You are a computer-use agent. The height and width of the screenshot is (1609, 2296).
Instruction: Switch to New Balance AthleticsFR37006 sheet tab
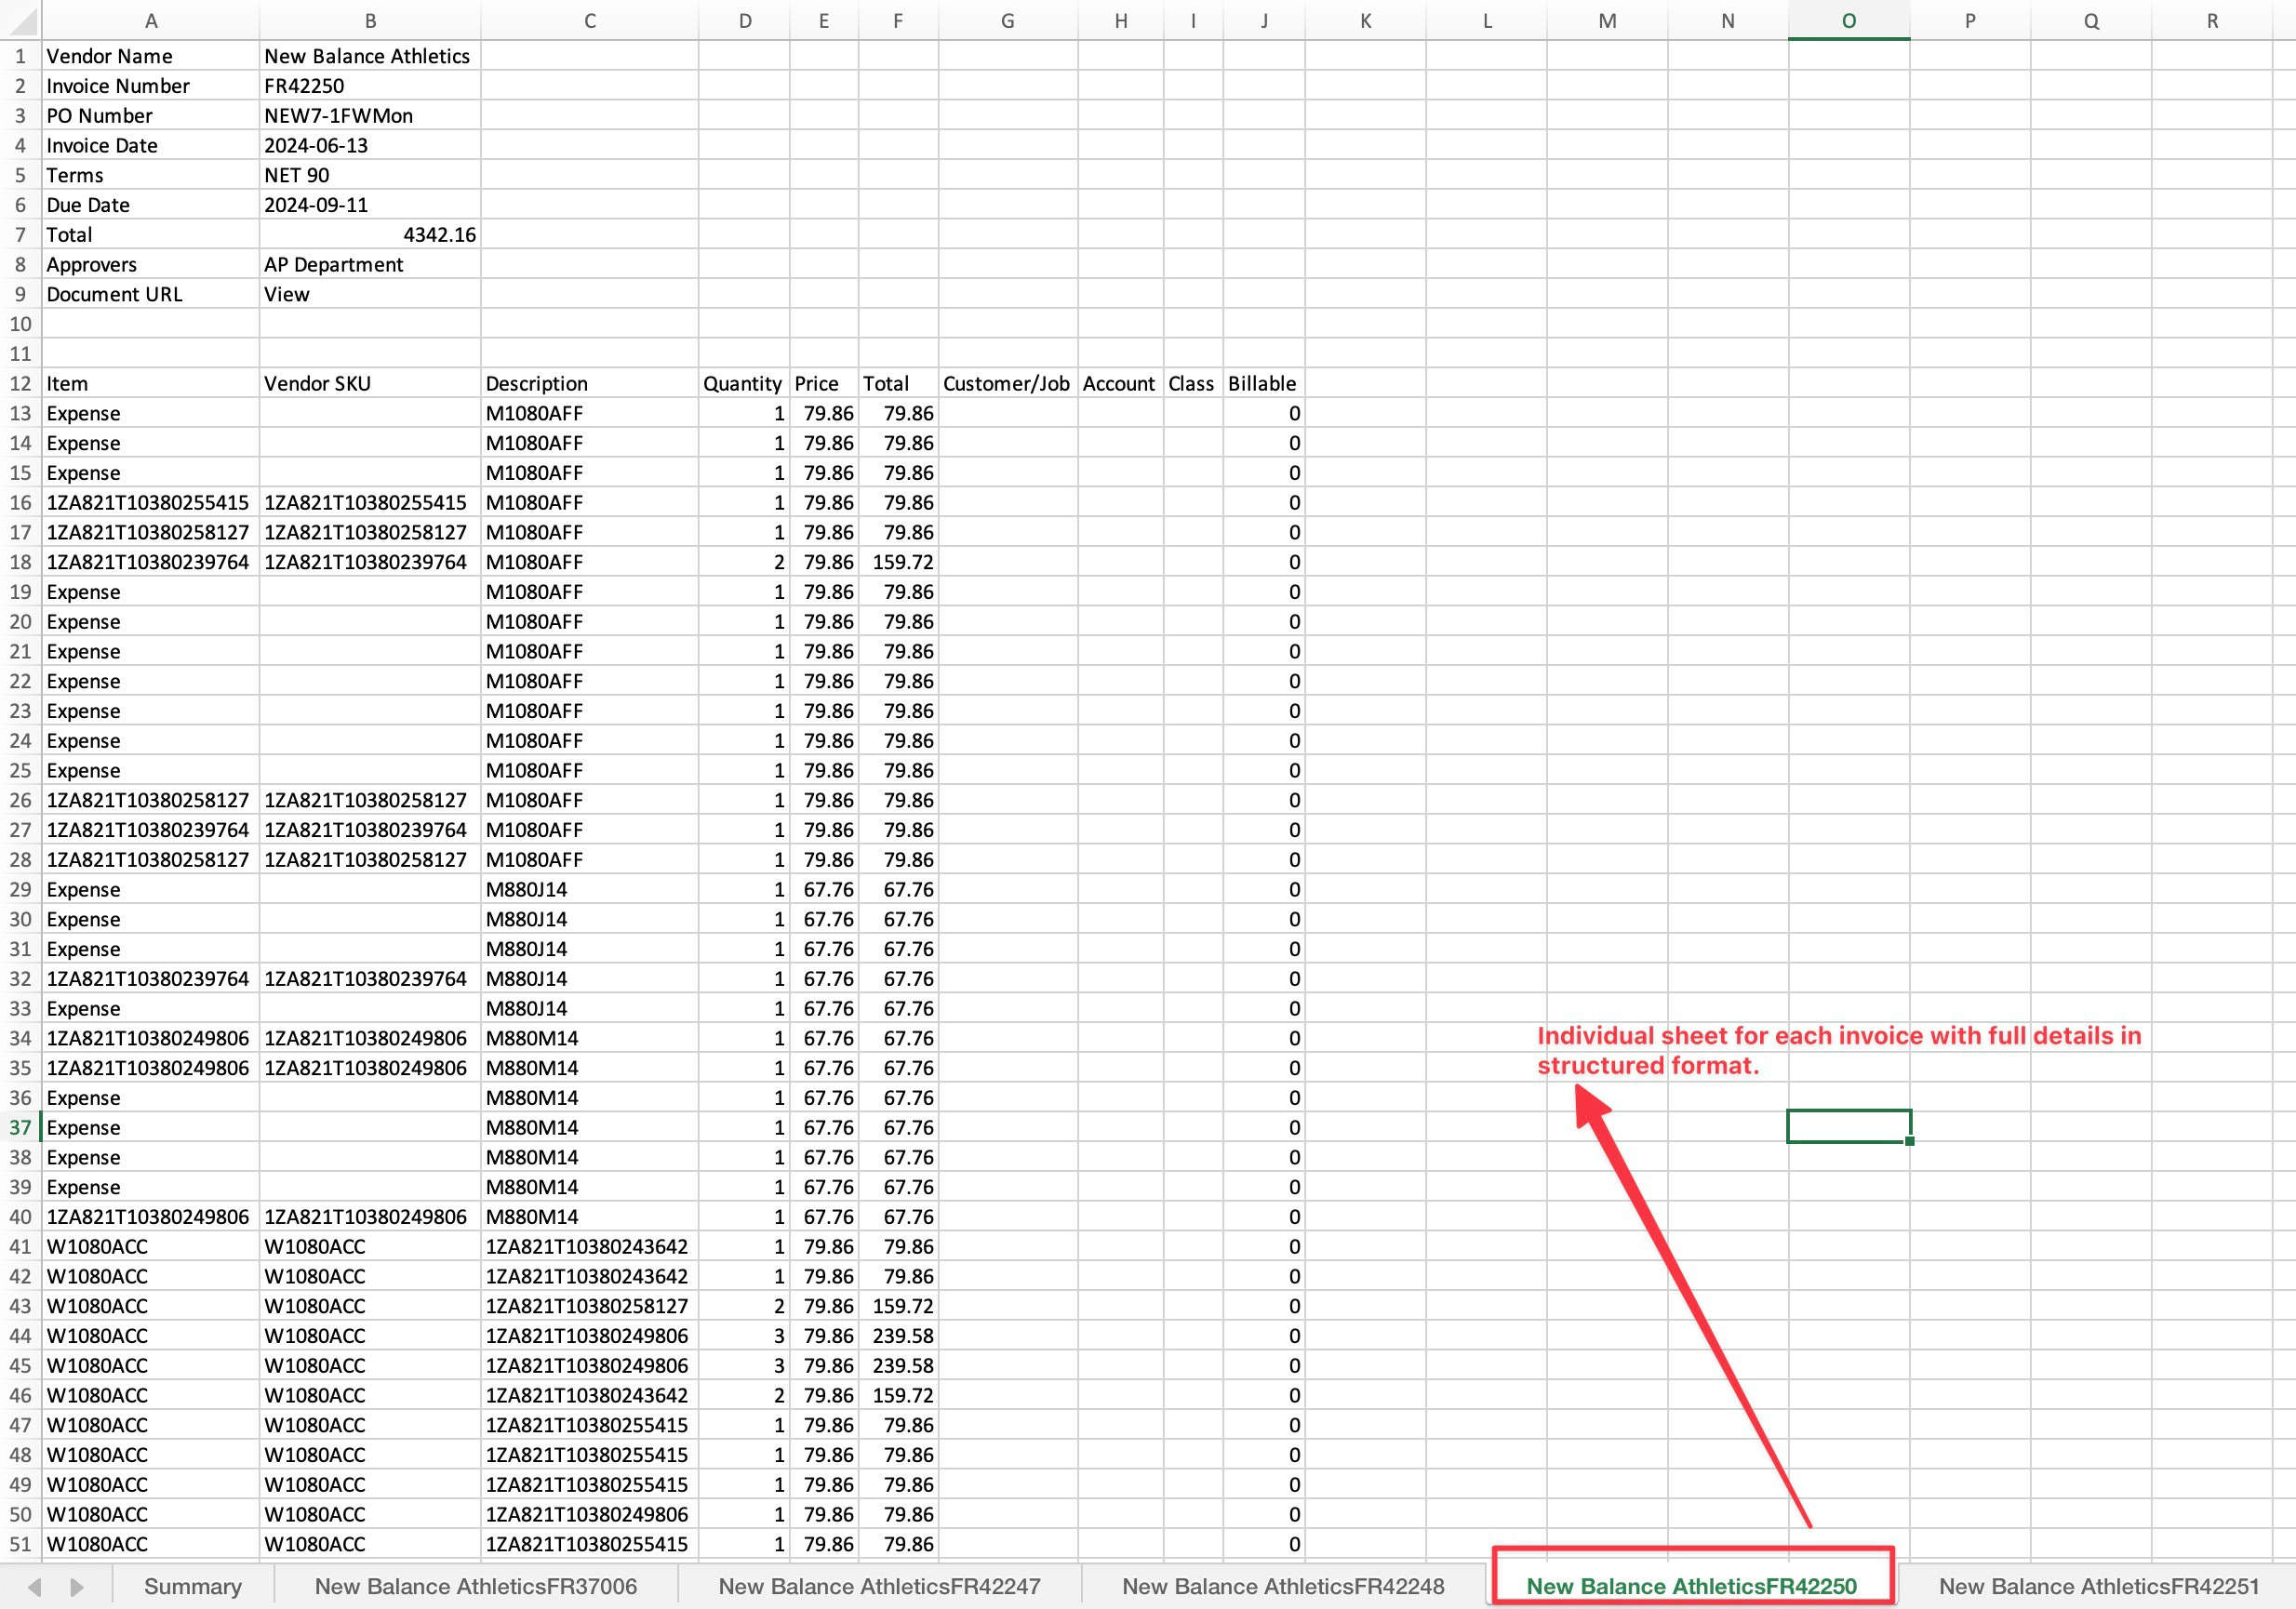475,1586
